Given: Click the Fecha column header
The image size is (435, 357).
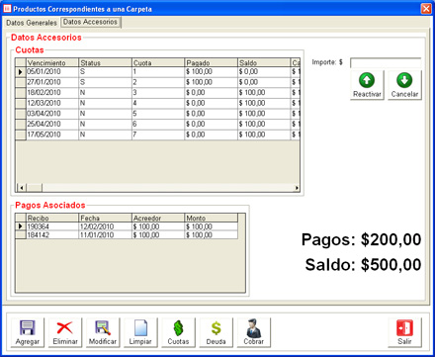Looking at the screenshot, I should 105,218.
